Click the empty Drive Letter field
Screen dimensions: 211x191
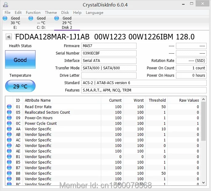click(x=109, y=75)
